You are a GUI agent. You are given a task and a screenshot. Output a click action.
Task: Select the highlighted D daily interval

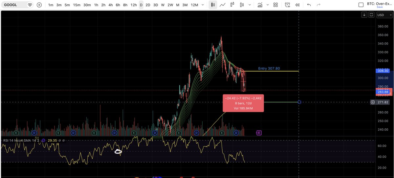point(141,5)
